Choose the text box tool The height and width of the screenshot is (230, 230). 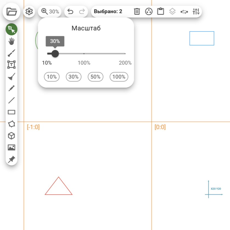(x=12, y=65)
